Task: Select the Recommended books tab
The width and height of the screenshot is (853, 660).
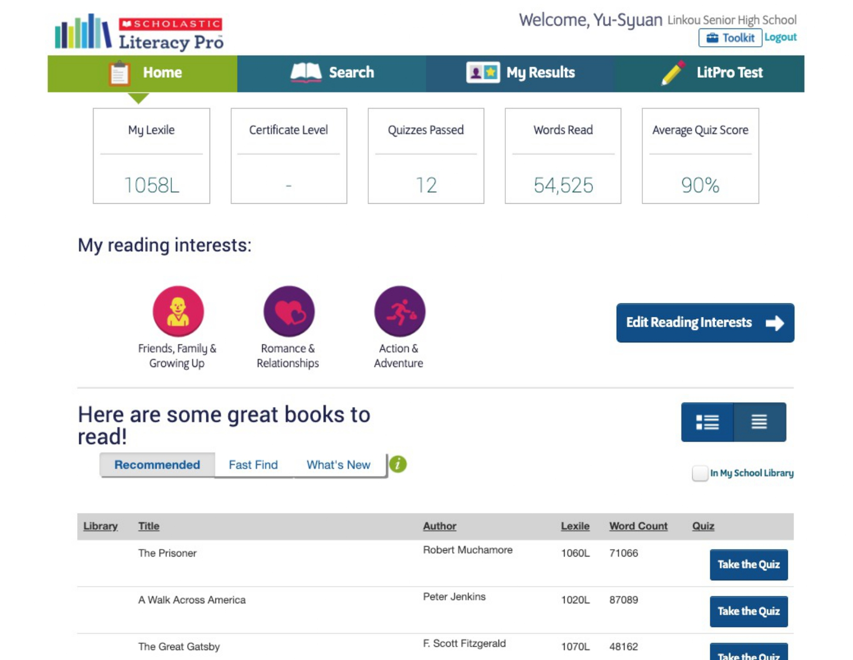Action: pos(157,465)
